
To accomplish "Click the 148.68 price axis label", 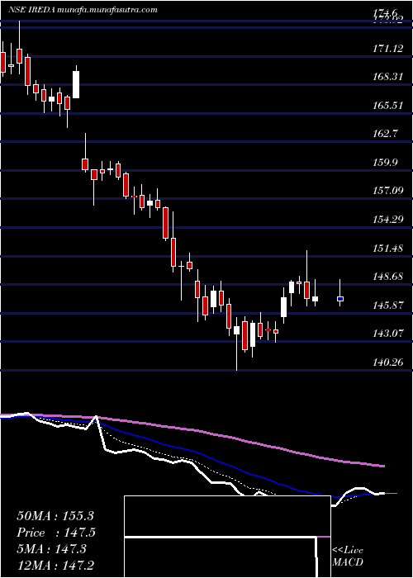I will [x=387, y=277].
